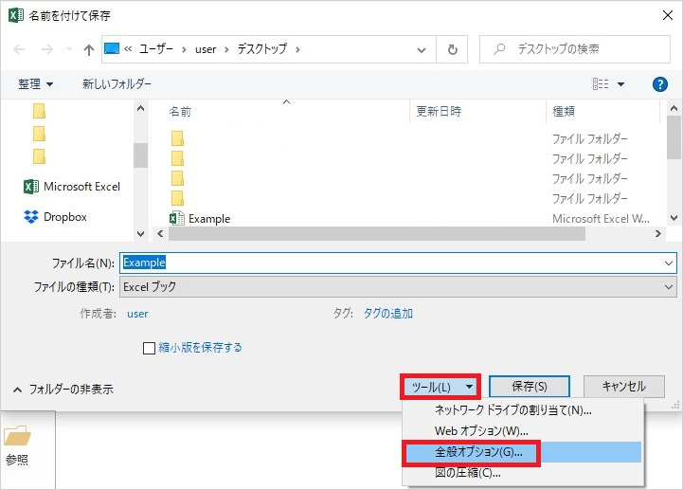Select Microsoft Excel in navigation pane

[x=72, y=187]
